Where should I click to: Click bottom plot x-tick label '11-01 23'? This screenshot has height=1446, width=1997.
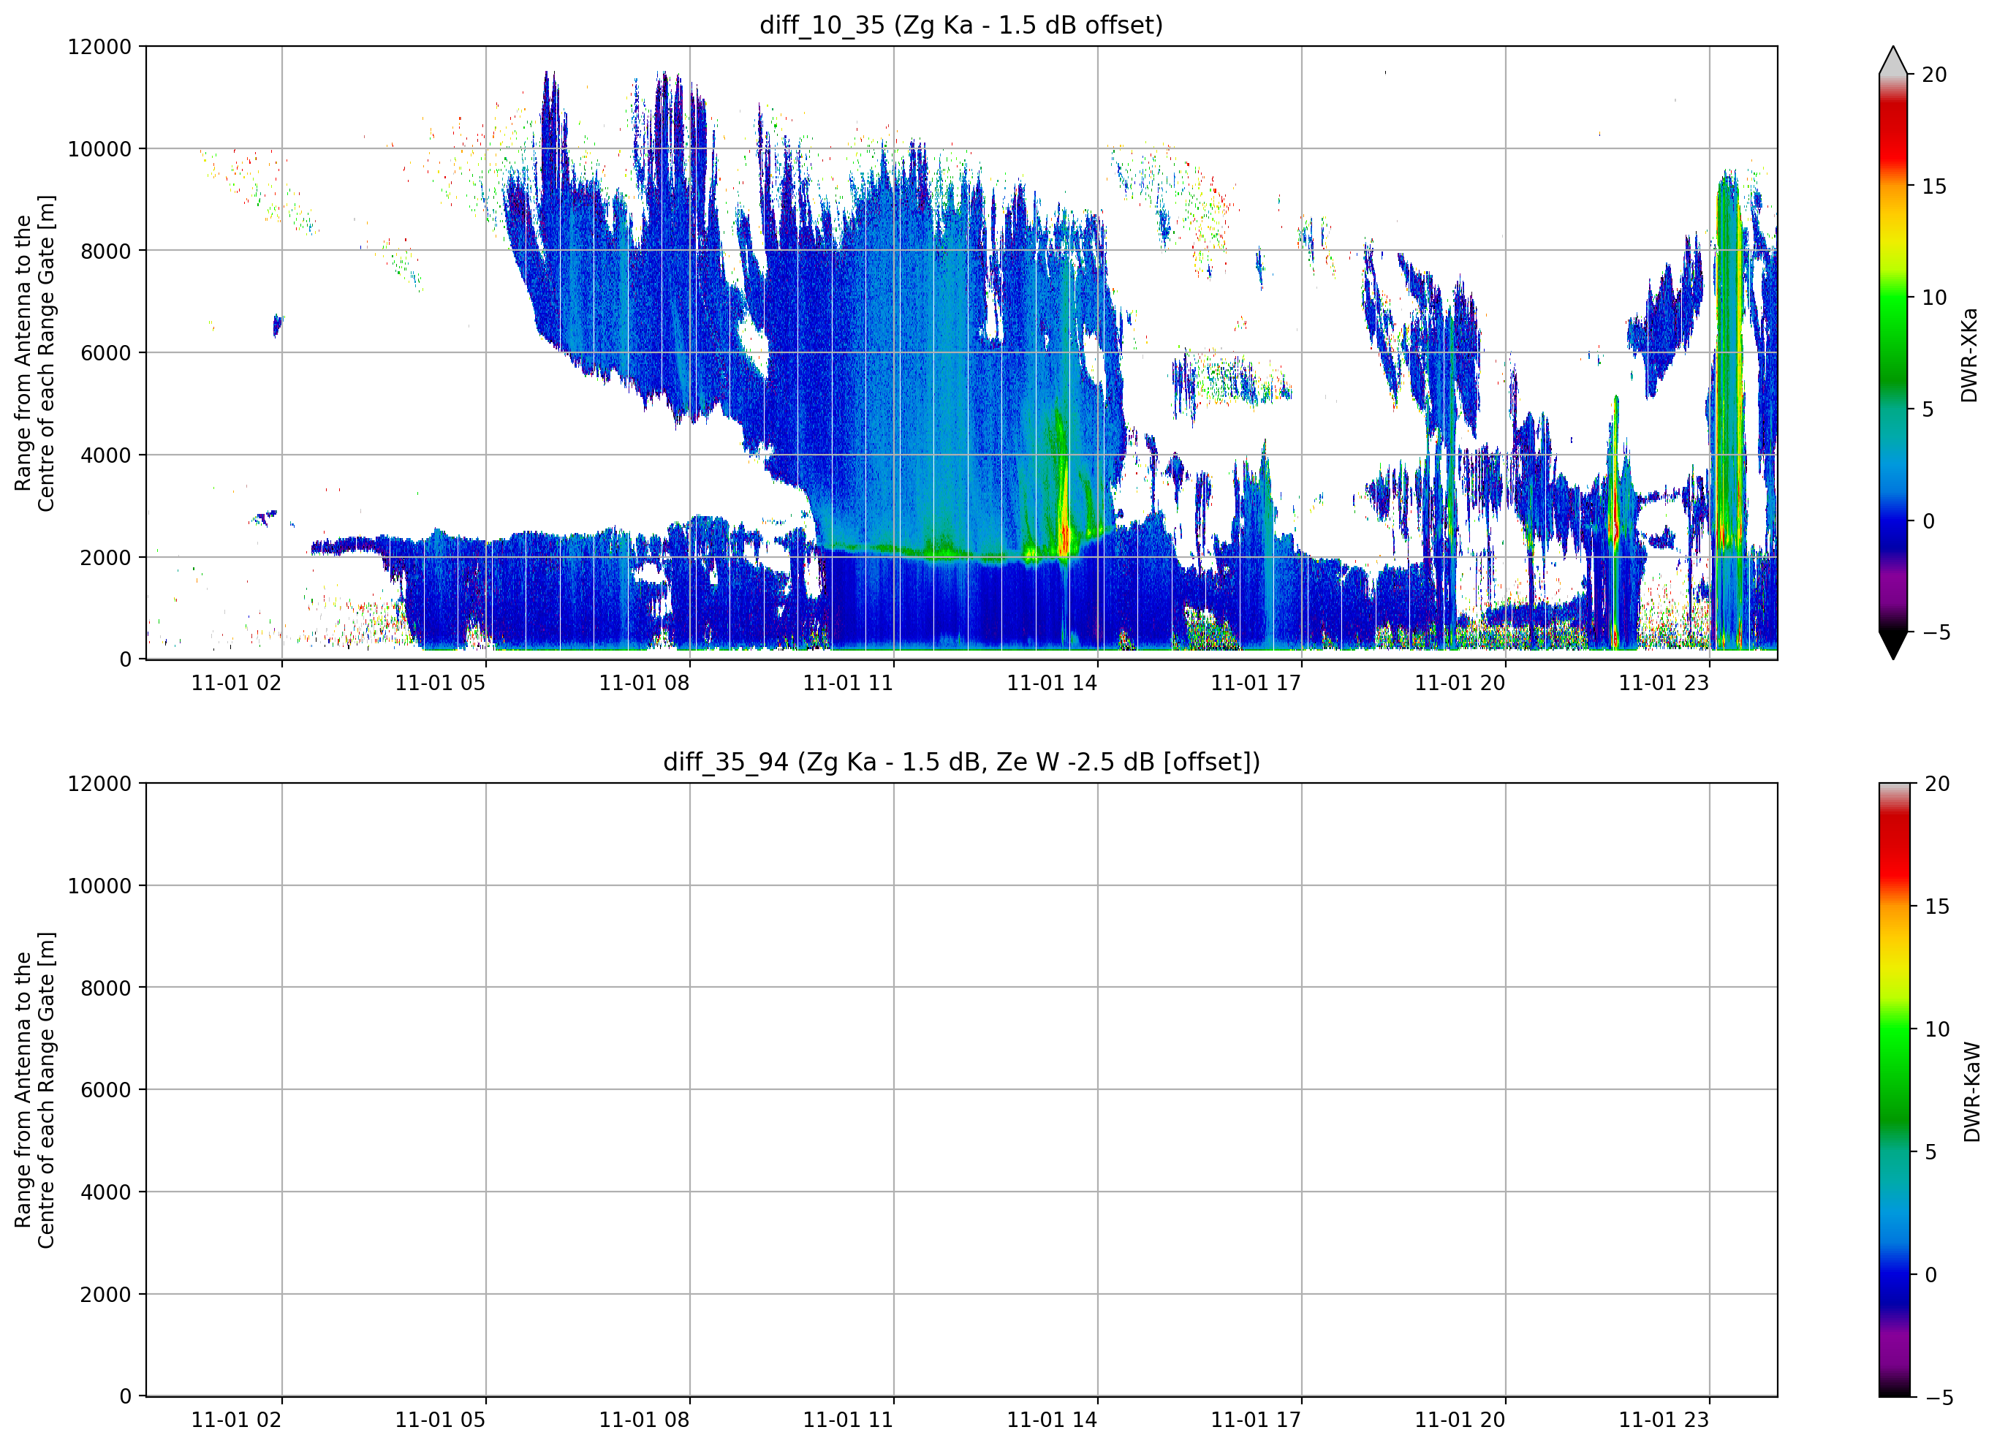[1664, 1420]
